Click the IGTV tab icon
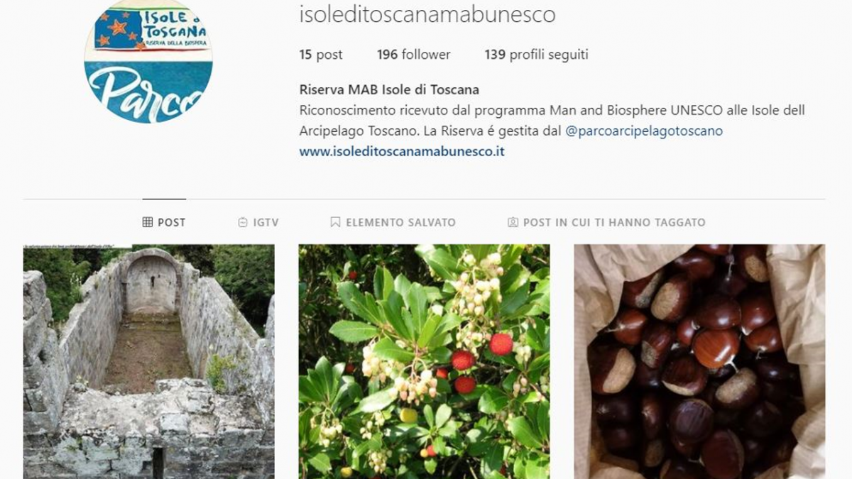852x479 pixels. (243, 222)
